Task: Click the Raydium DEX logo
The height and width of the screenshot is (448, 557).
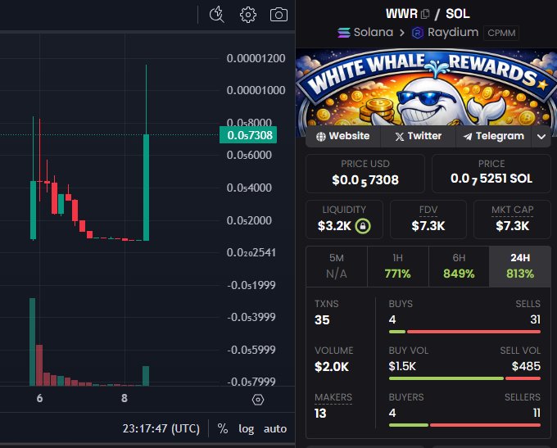Action: (418, 33)
